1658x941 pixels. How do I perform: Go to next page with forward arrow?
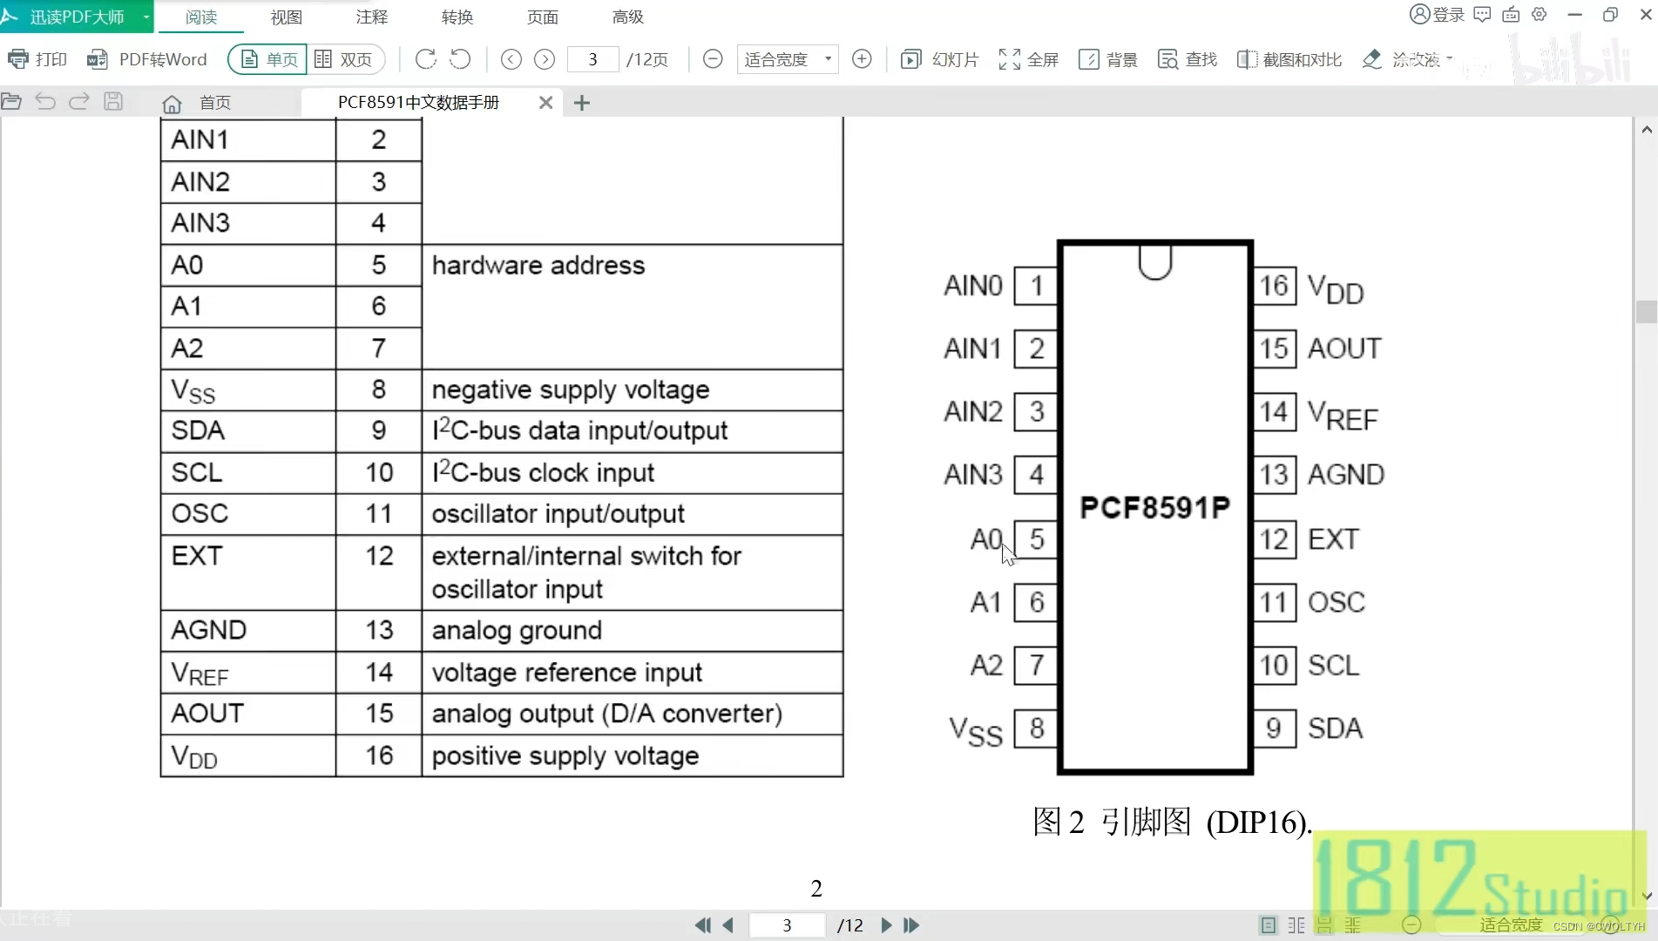(x=545, y=59)
